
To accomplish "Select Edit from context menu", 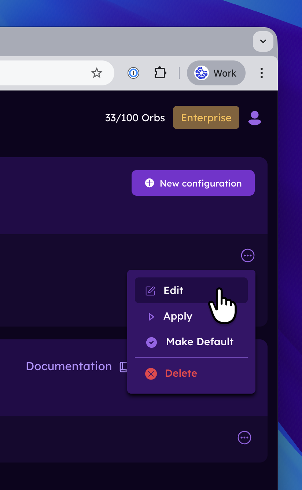I will [x=173, y=290].
